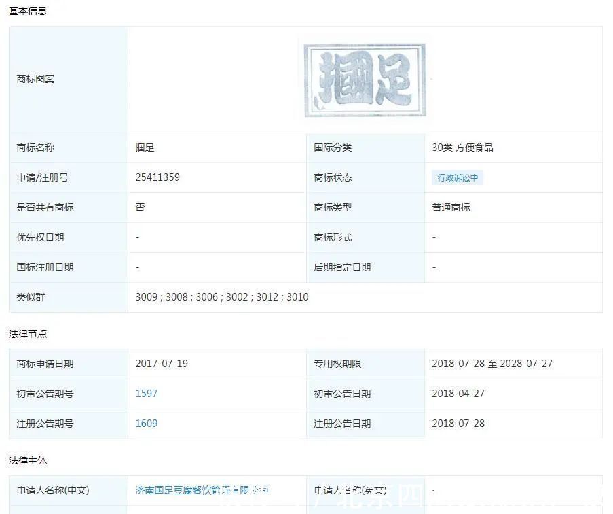Select similar group codes 3009；3008；3006
Image resolution: width=613 pixels, height=514 pixels.
[x=177, y=297]
